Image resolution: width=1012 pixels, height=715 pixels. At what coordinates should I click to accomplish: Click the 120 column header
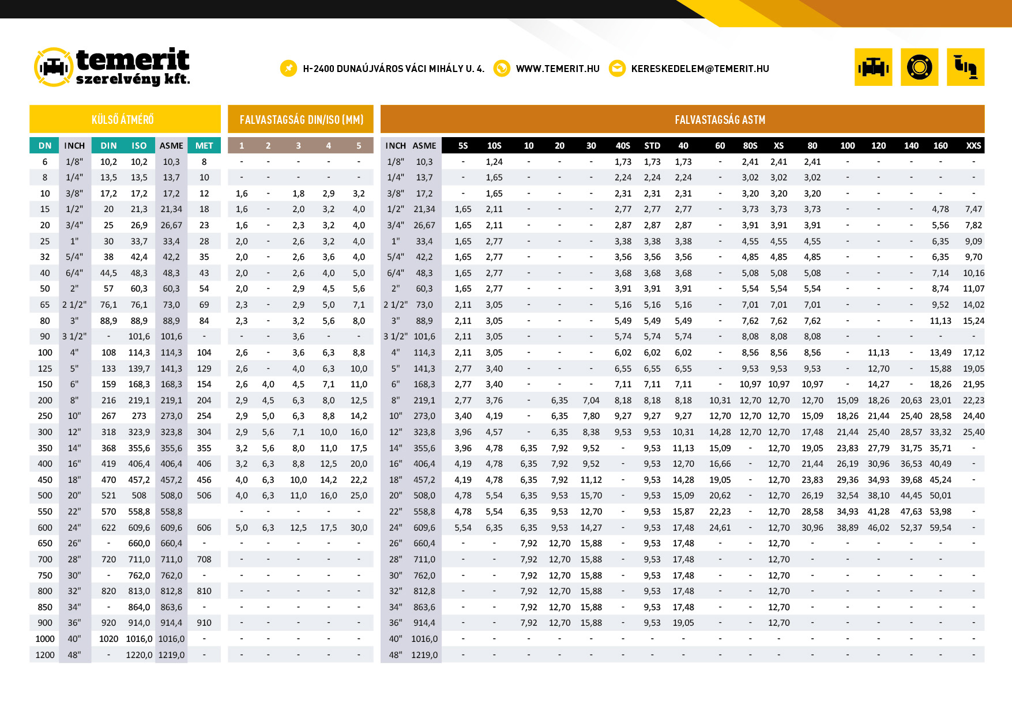878,146
